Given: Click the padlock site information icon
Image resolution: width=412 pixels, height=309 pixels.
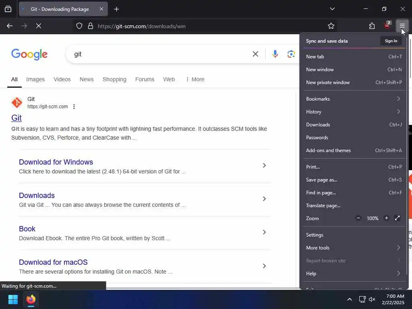Looking at the screenshot, I should coord(91,26).
